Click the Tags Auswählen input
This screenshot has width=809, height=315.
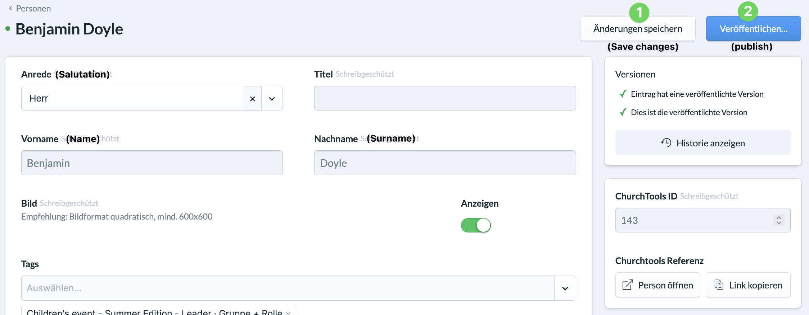click(288, 288)
